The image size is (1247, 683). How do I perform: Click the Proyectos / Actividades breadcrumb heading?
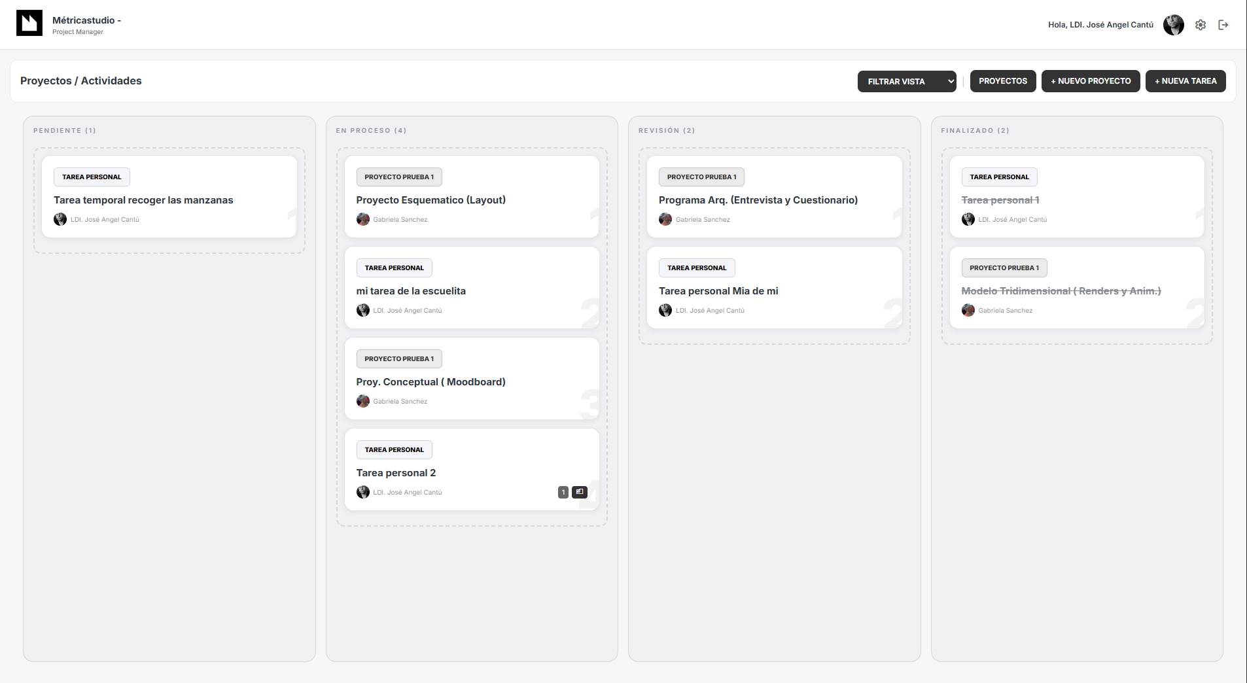click(81, 81)
